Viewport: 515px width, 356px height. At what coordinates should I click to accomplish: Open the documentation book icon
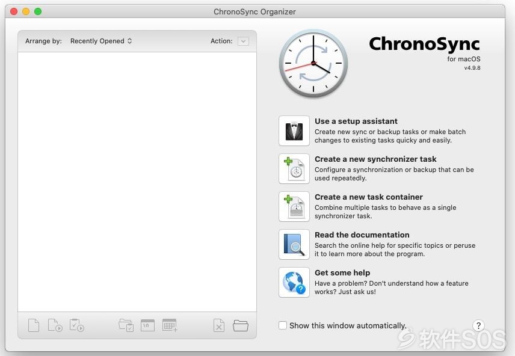[x=294, y=244]
